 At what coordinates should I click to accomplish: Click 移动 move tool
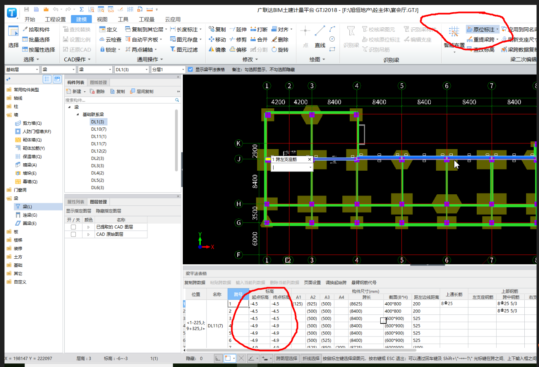(217, 40)
